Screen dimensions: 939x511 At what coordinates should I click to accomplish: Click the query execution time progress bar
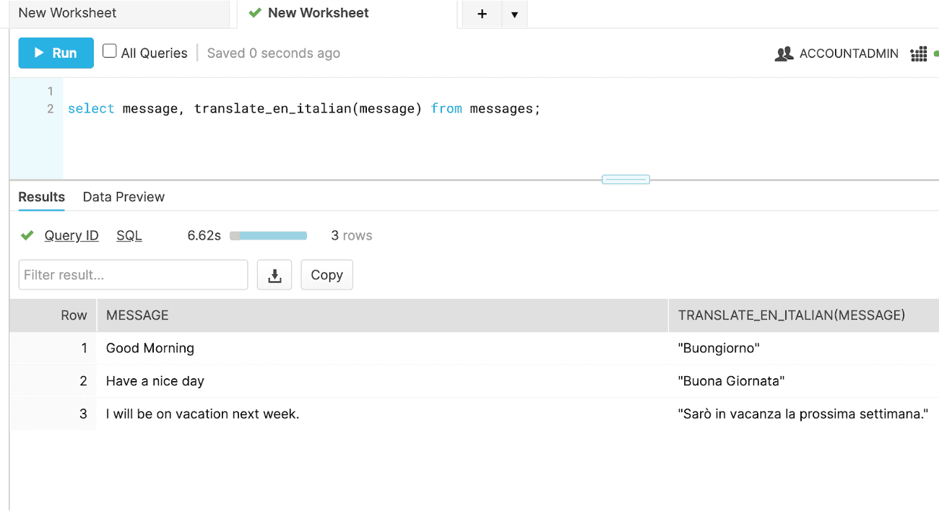(268, 235)
